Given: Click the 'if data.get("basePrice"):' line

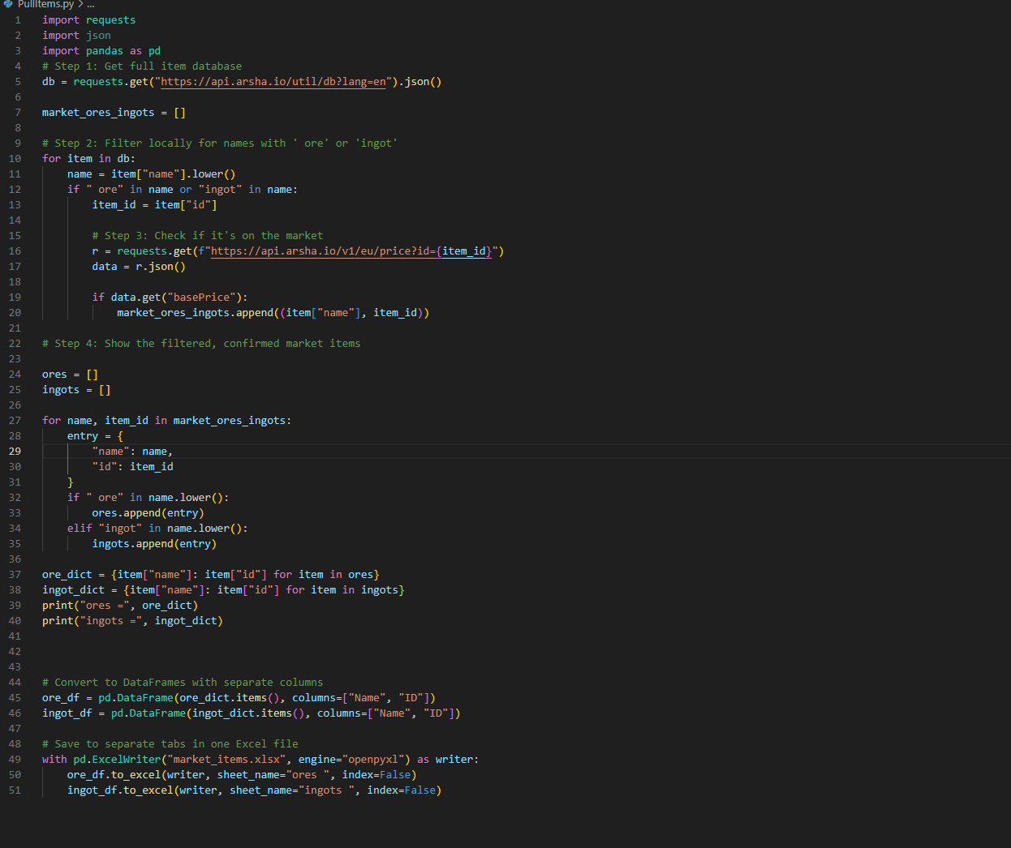Looking at the screenshot, I should coord(170,298).
